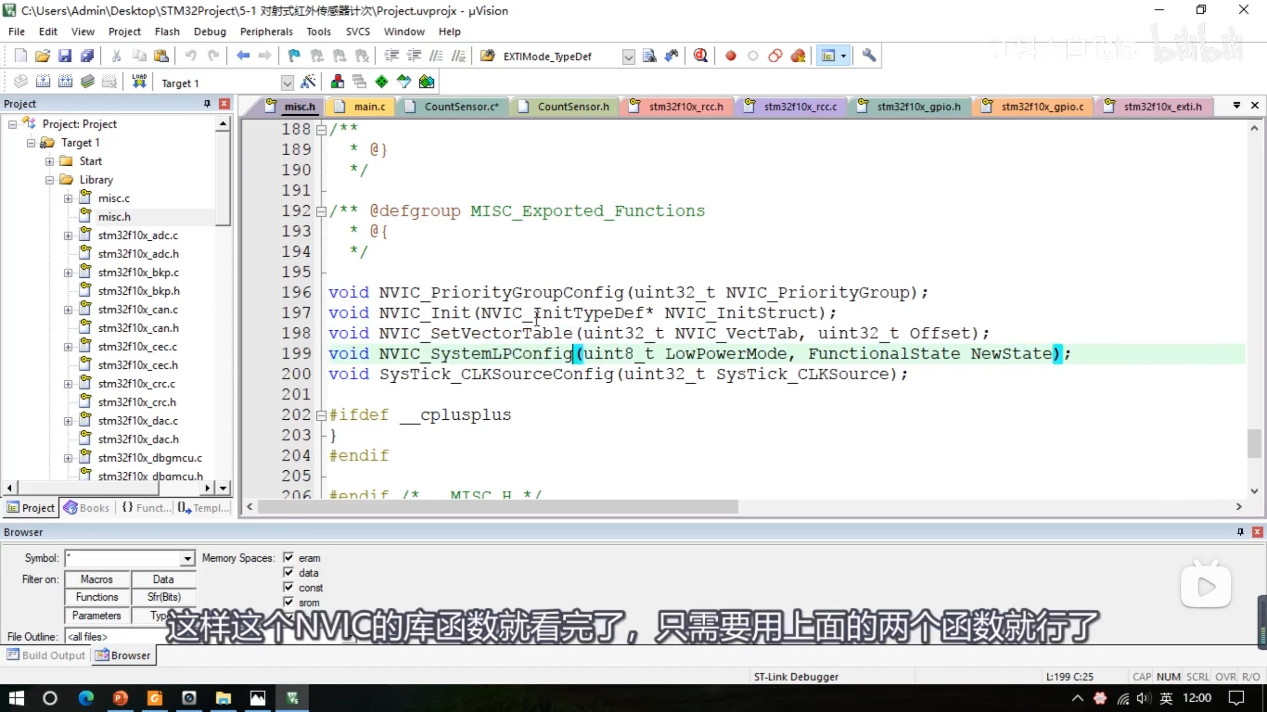
Task: Click the Insert Breakpoint red dot icon
Action: tap(731, 56)
